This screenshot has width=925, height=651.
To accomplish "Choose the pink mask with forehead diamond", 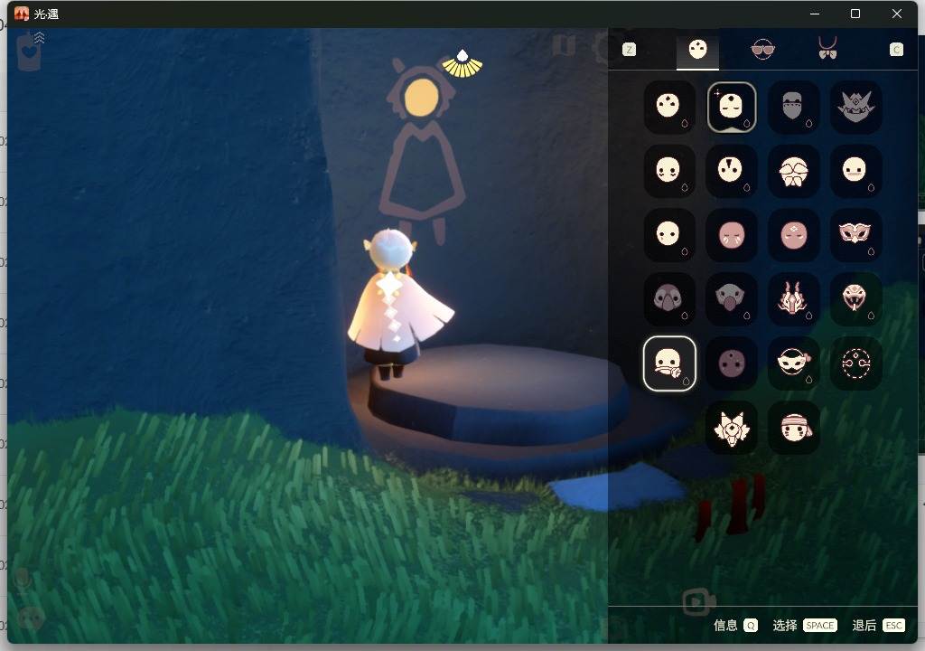I will point(793,235).
